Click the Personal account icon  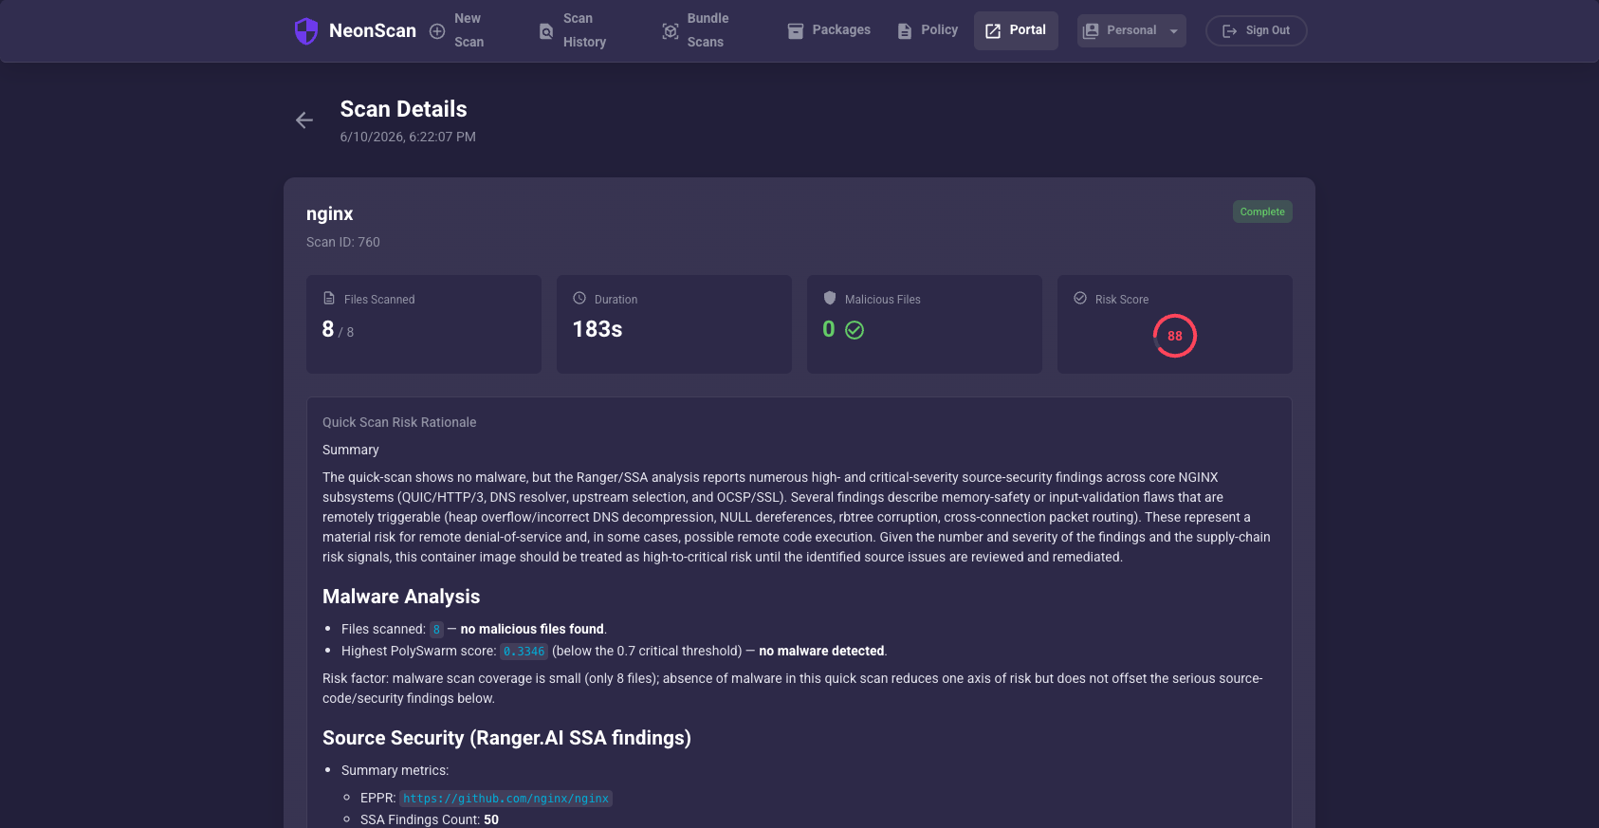(1091, 31)
